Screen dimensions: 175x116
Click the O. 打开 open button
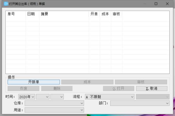(118, 89)
